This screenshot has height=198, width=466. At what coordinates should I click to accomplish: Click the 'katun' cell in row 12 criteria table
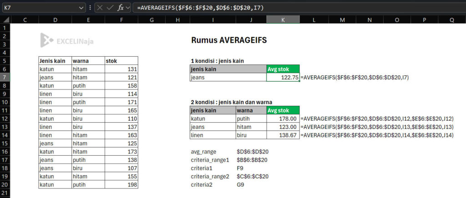[213, 119]
